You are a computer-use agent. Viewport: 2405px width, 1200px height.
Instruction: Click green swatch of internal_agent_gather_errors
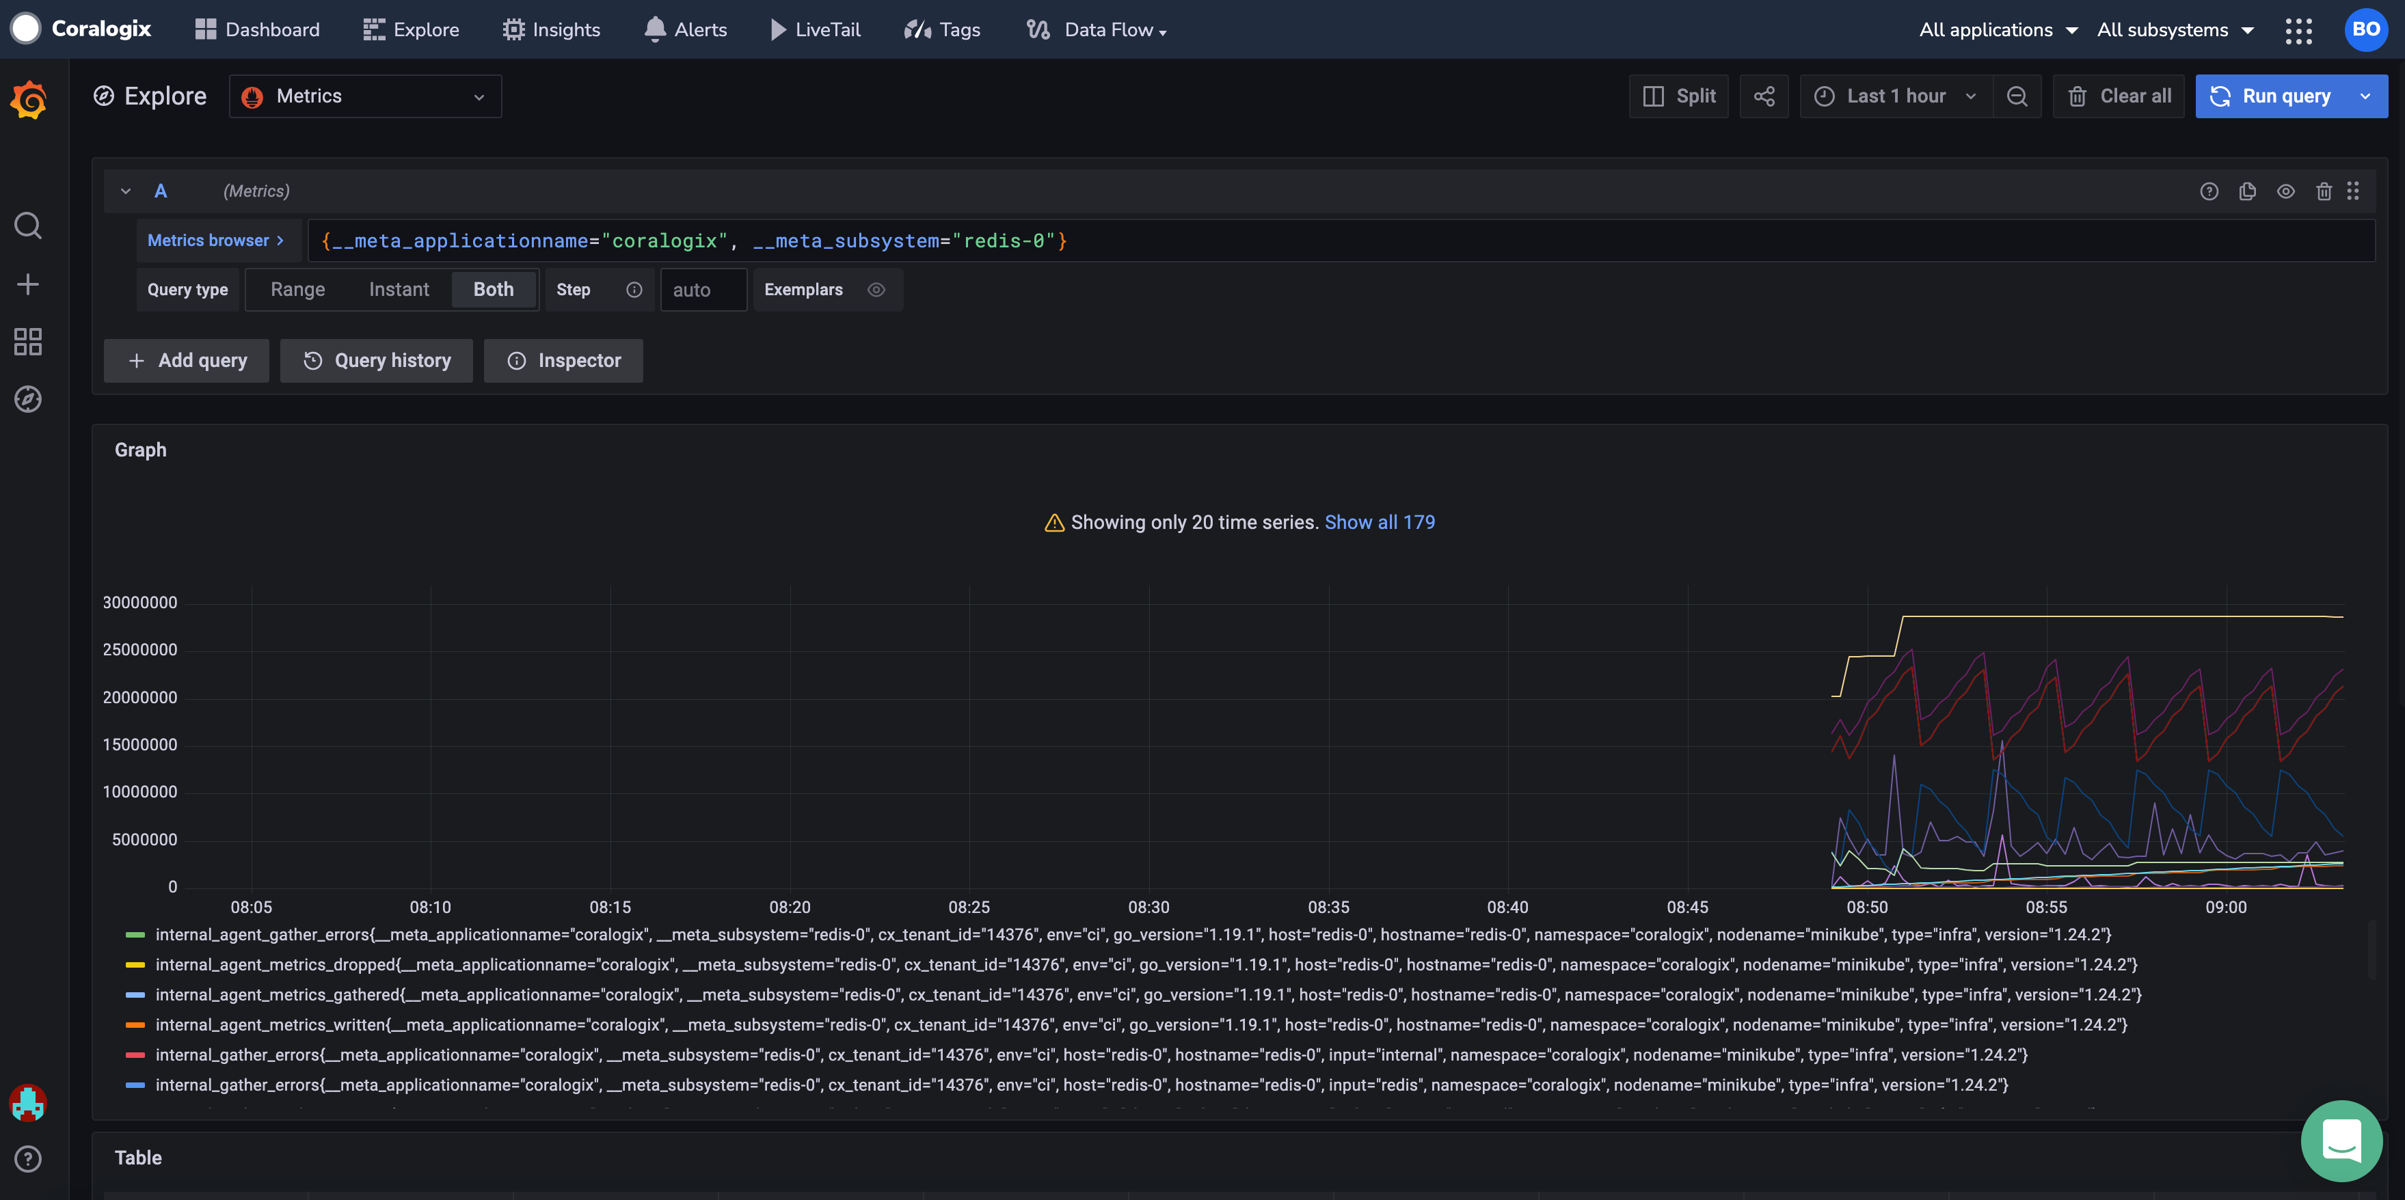tap(135, 934)
